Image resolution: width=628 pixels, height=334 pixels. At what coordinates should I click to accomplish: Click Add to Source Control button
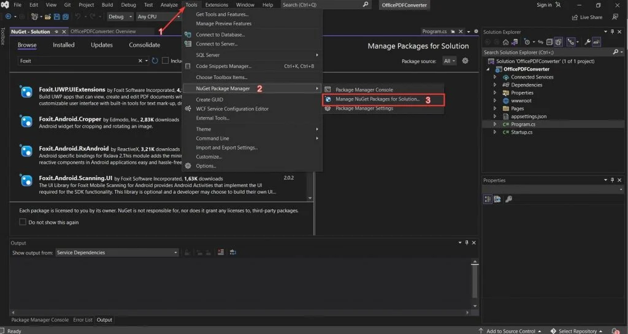click(x=510, y=331)
